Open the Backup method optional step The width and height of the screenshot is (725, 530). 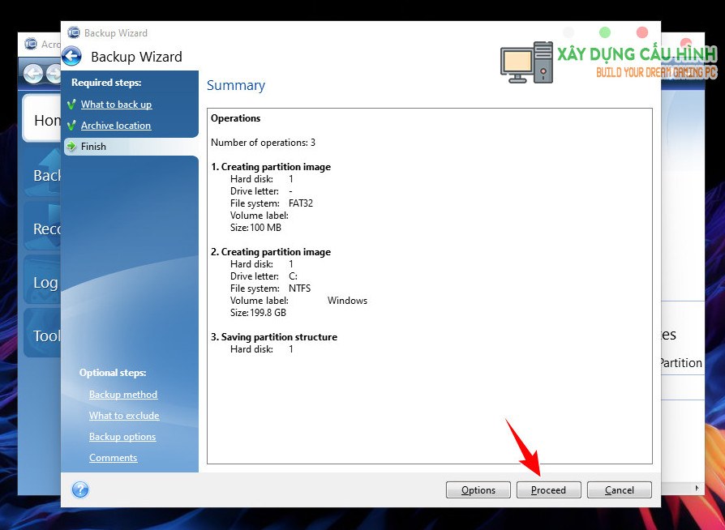pos(123,395)
